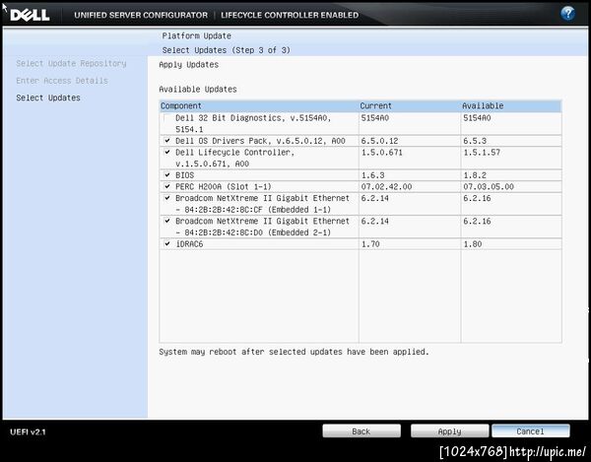Go to Select Update Repository step

click(x=71, y=63)
